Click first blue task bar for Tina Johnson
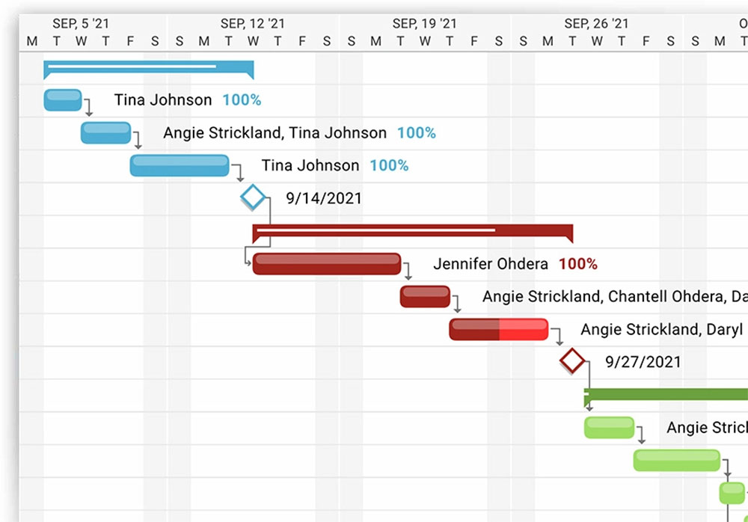The width and height of the screenshot is (748, 522). 63,99
